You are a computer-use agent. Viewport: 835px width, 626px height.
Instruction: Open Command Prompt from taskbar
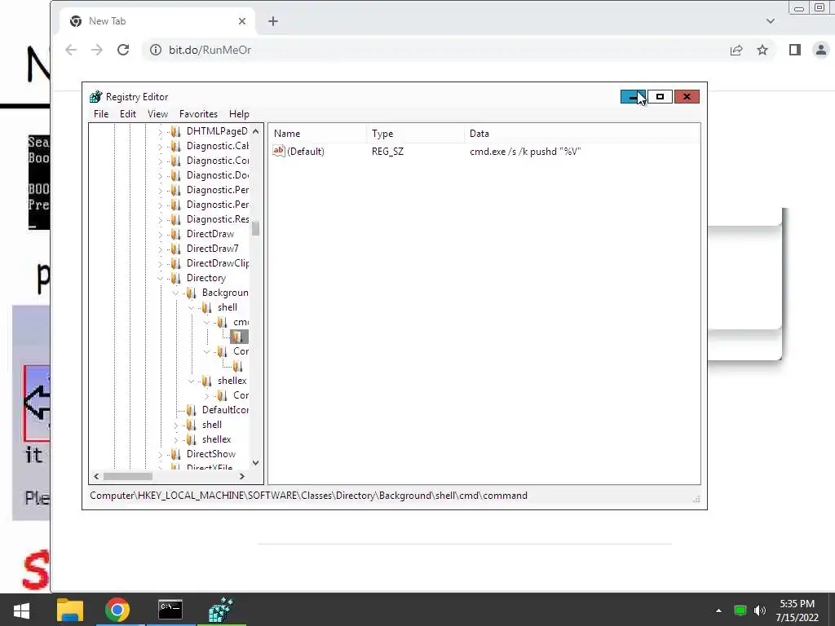170,610
